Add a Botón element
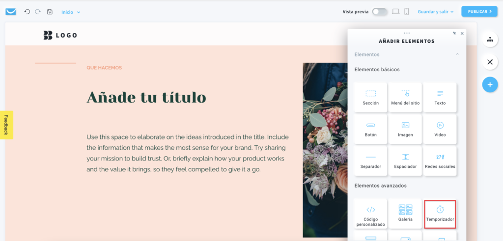The image size is (503, 241). (x=371, y=129)
